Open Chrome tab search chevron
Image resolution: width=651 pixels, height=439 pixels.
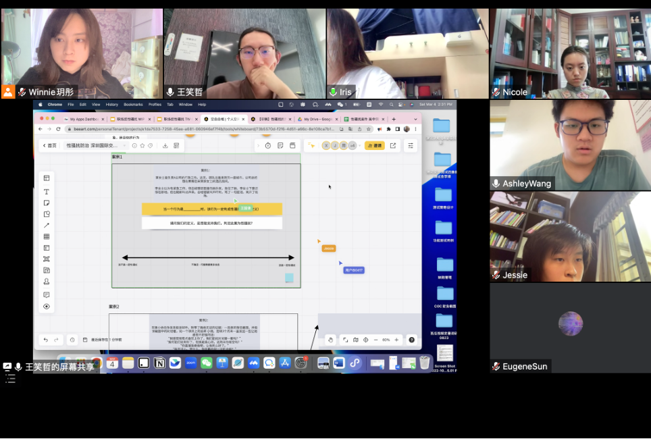click(x=415, y=119)
